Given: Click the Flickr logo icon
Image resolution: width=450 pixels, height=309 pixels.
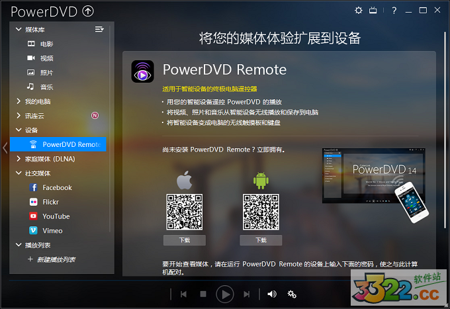Looking at the screenshot, I should (x=33, y=202).
